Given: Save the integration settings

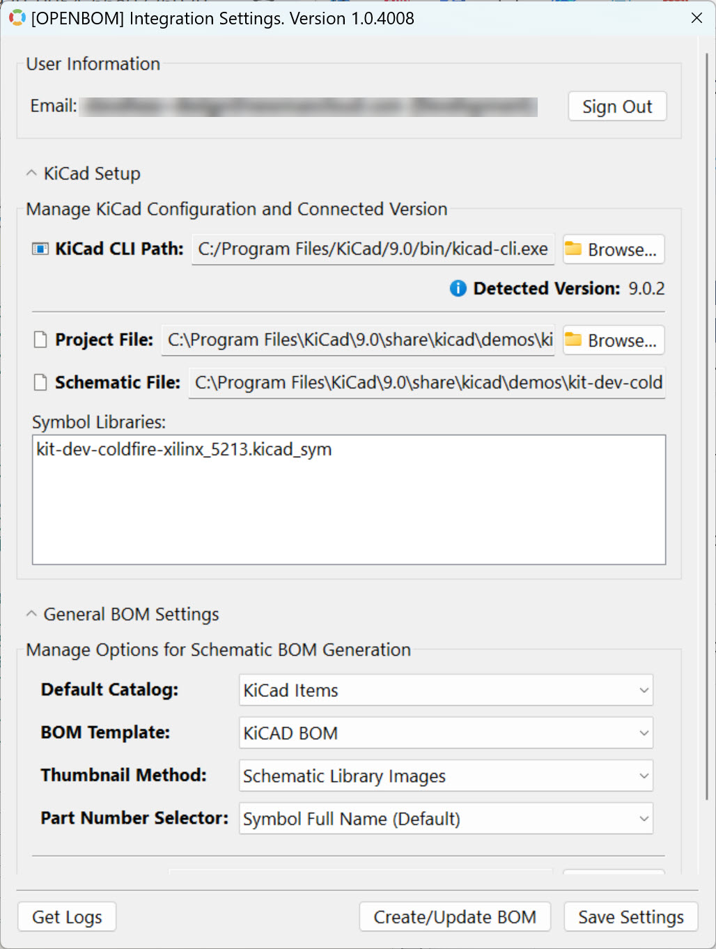Looking at the screenshot, I should pyautogui.click(x=631, y=917).
